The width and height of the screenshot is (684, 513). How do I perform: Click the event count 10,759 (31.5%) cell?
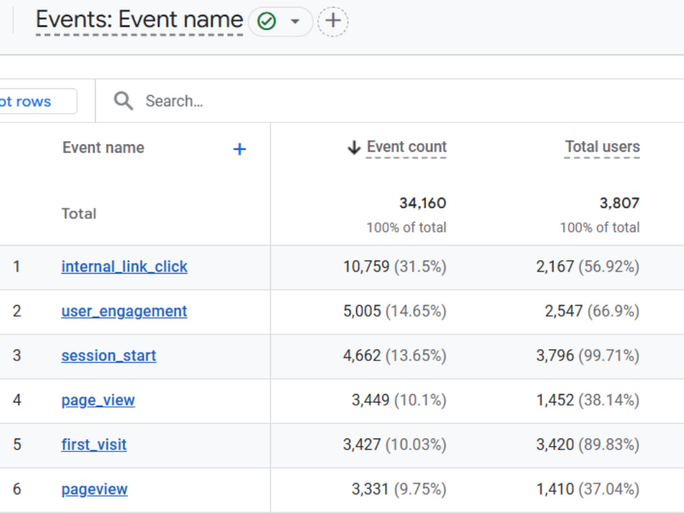(395, 267)
